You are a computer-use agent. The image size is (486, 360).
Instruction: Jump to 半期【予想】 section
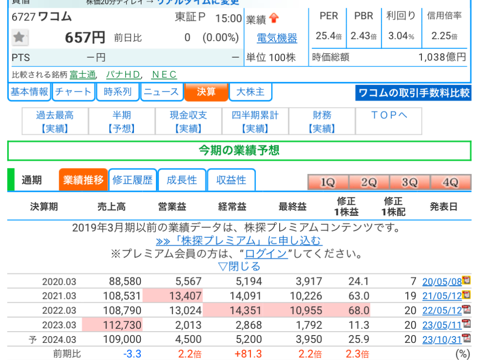[x=122, y=121]
